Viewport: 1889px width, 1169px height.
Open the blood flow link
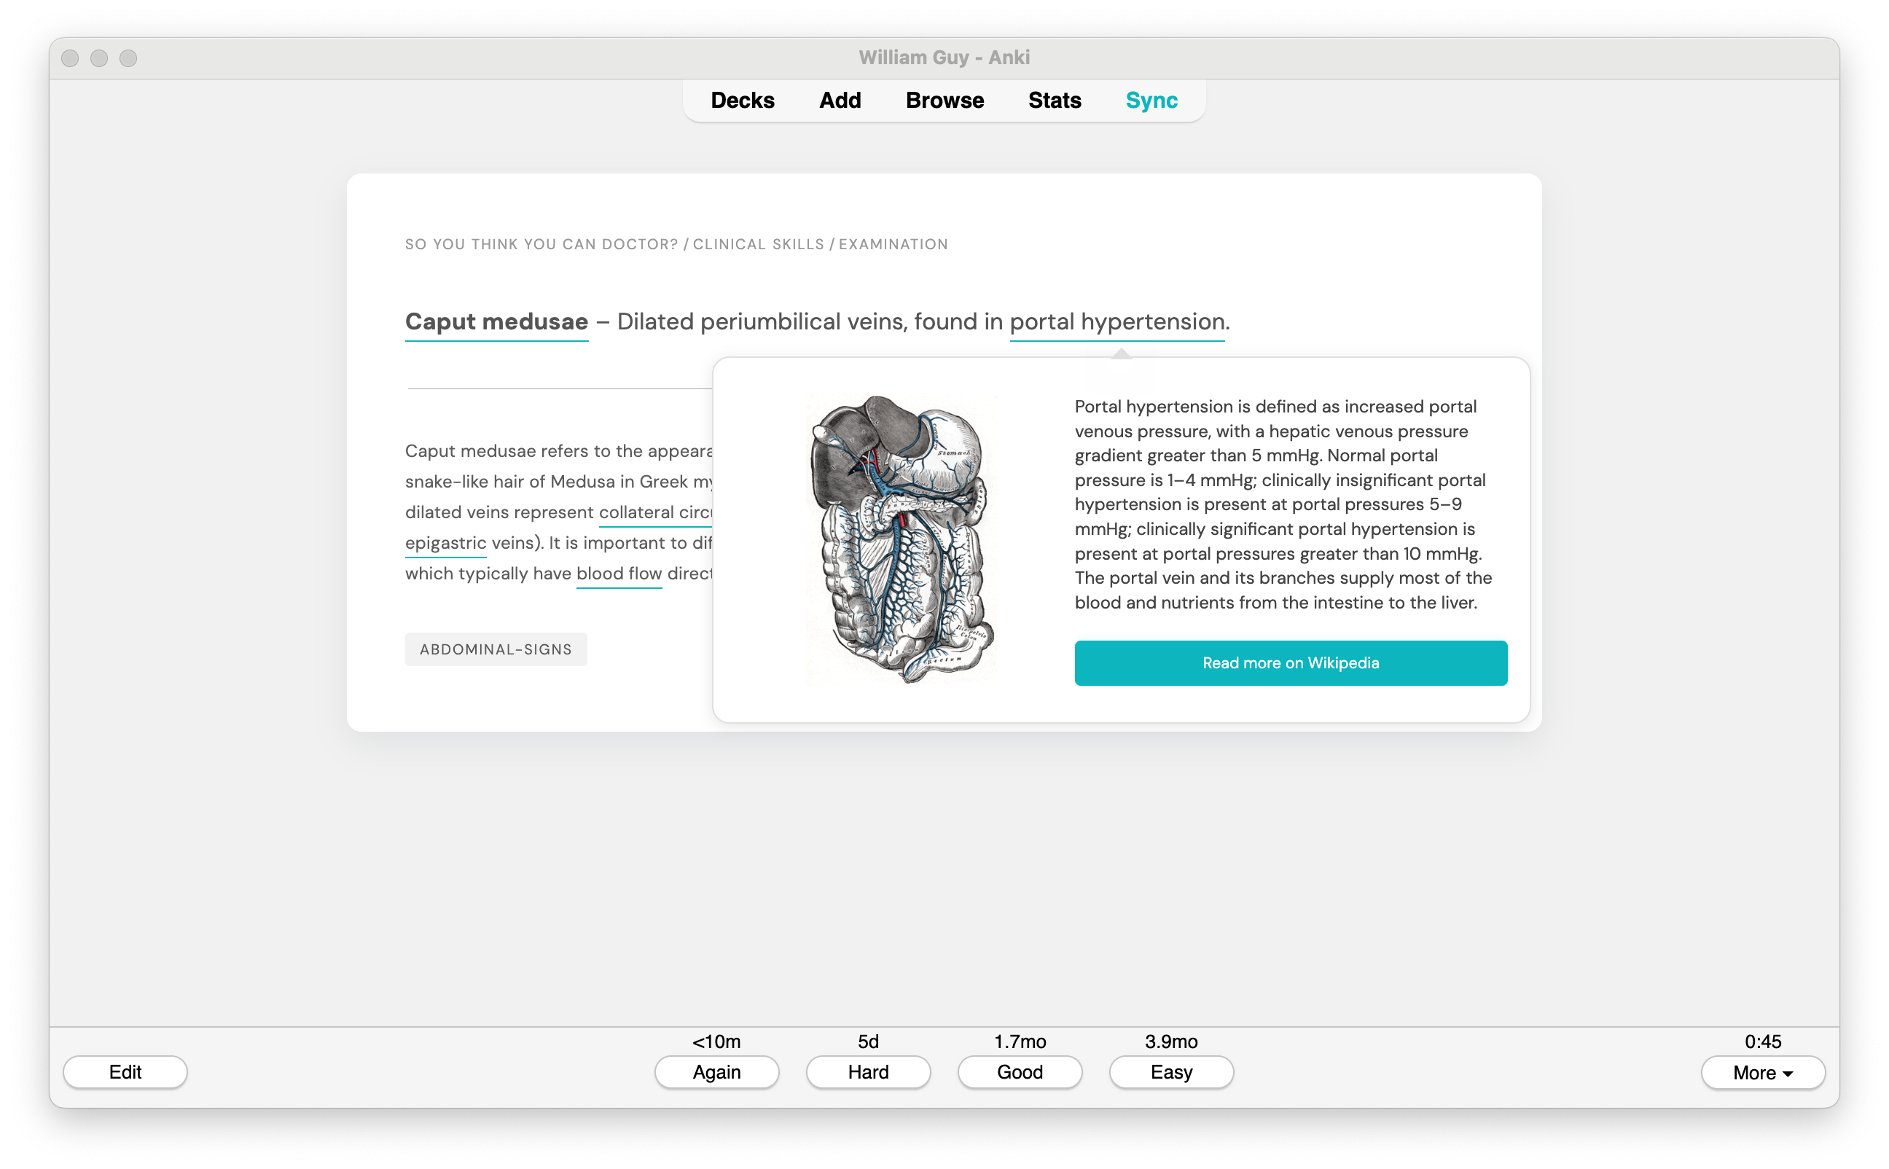[x=619, y=573]
